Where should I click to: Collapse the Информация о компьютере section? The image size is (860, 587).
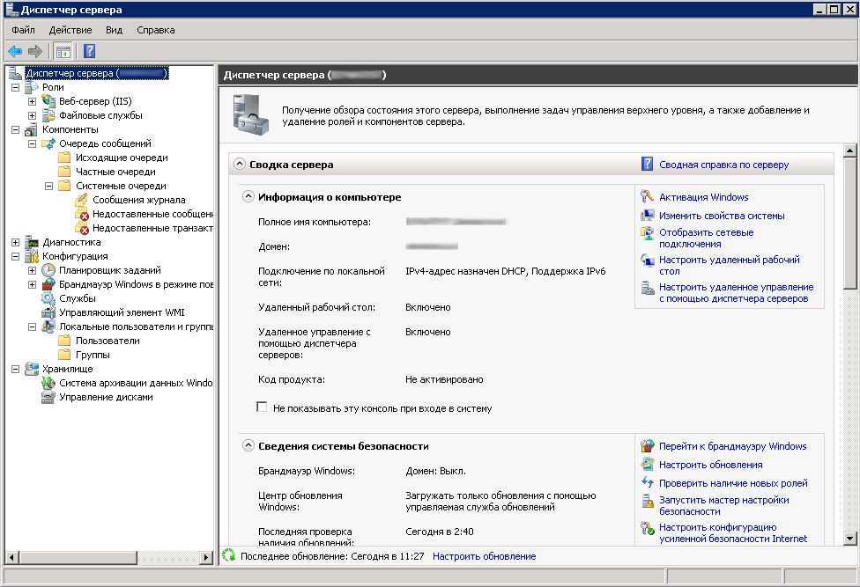[x=248, y=197]
